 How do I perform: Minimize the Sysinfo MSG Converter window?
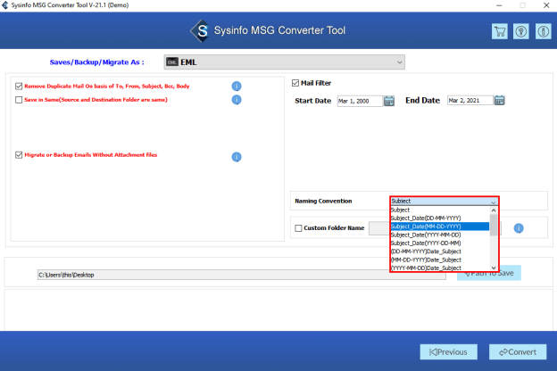tap(499, 5)
